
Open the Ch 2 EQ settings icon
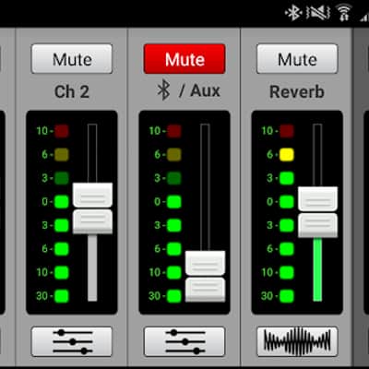coord(72,341)
